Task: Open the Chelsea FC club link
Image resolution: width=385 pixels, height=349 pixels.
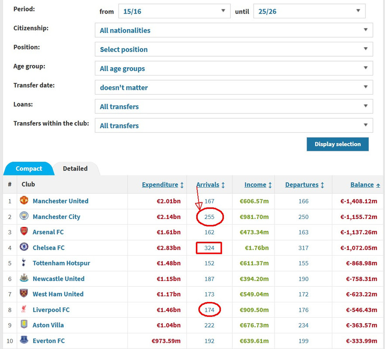Action: (48, 248)
